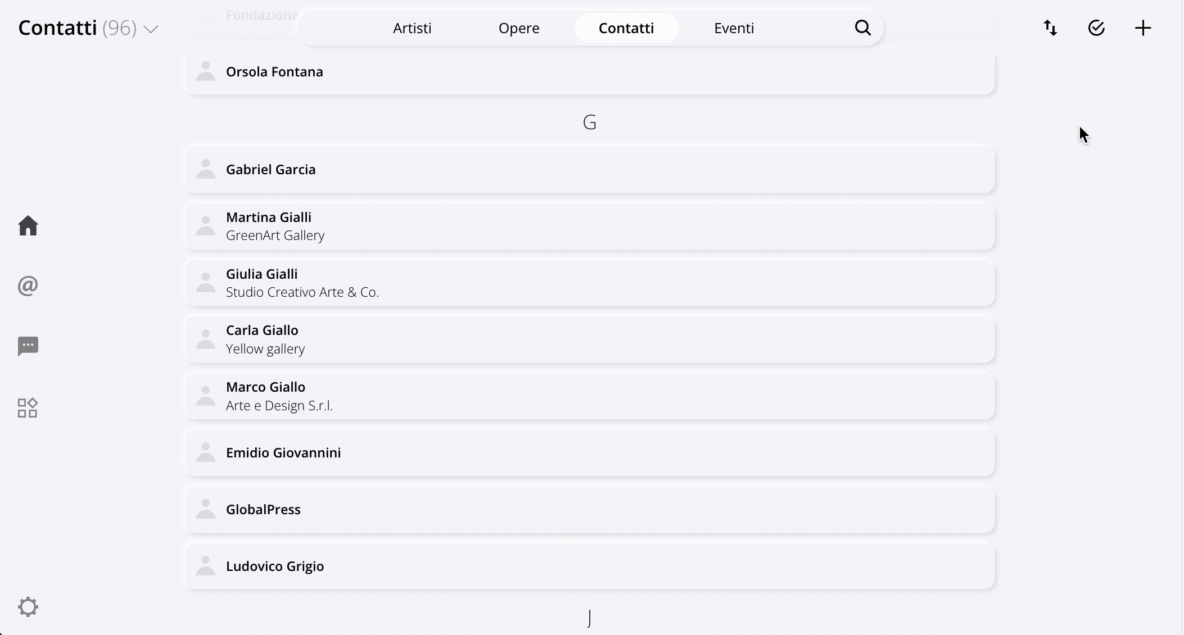The height and width of the screenshot is (635, 1184).
Task: Select the Contatti tab
Action: point(626,28)
